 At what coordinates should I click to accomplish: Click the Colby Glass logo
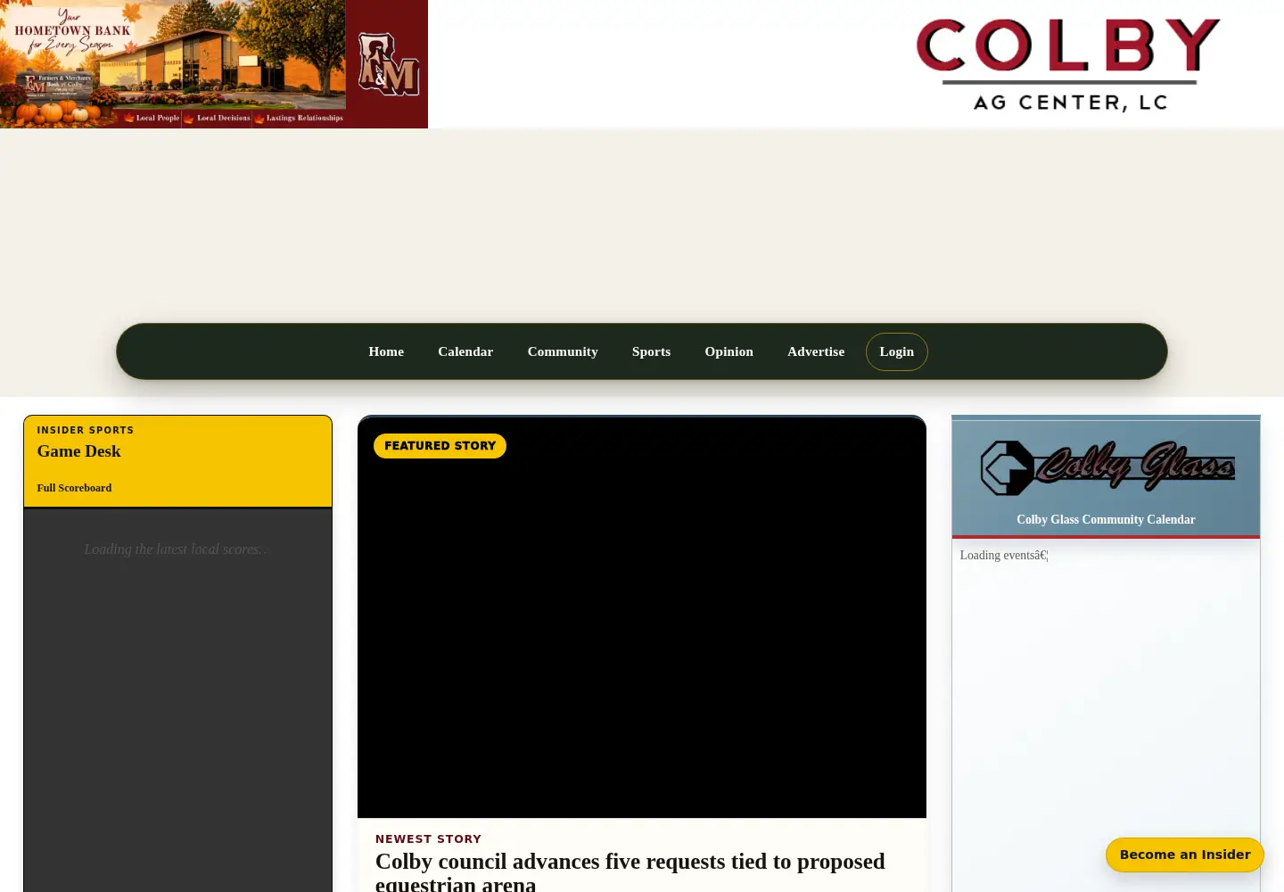(x=1107, y=467)
